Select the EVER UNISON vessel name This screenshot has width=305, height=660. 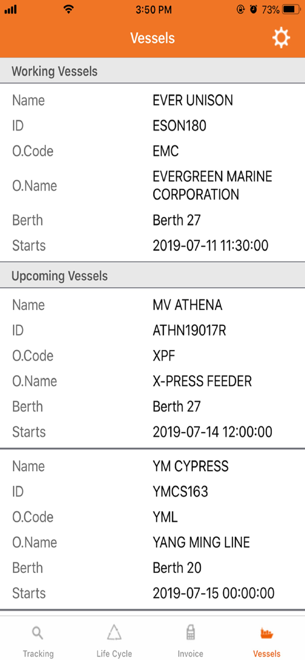(193, 100)
